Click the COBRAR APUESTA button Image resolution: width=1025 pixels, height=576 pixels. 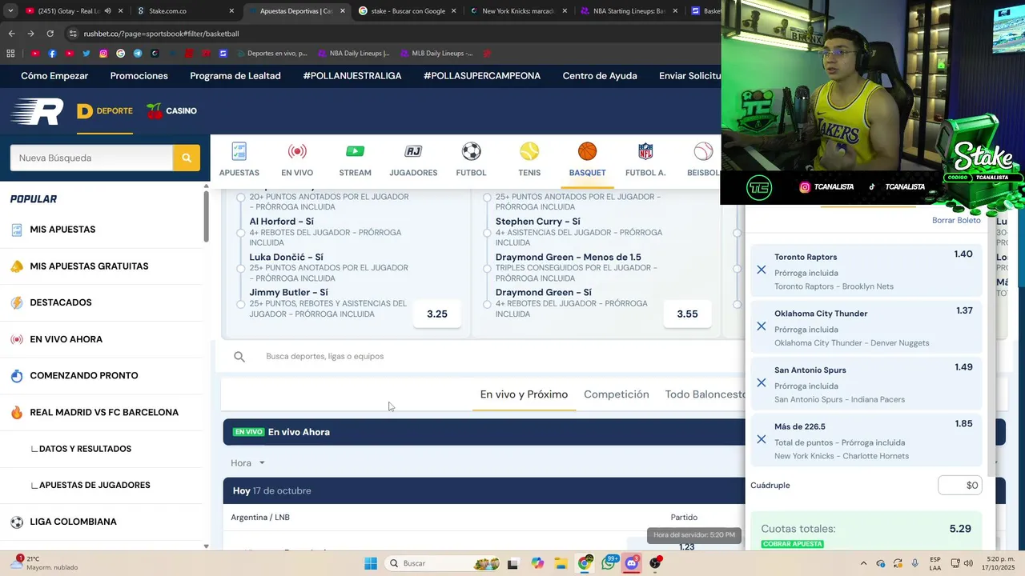point(793,544)
